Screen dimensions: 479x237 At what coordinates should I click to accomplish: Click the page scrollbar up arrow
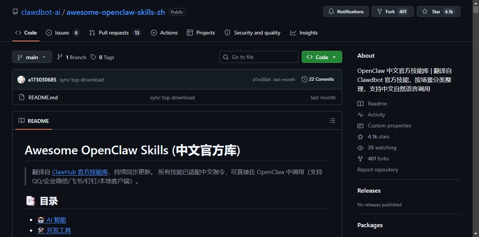476,3
